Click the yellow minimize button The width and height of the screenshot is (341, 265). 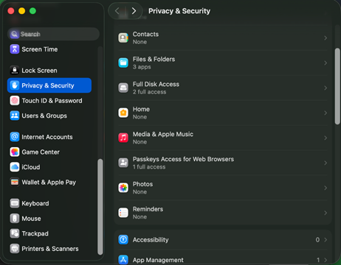click(x=22, y=11)
